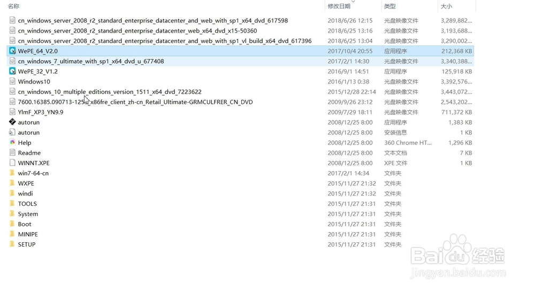The image size is (535, 291).
Task: Click the Boot folder icon
Action: pyautogui.click(x=12, y=224)
